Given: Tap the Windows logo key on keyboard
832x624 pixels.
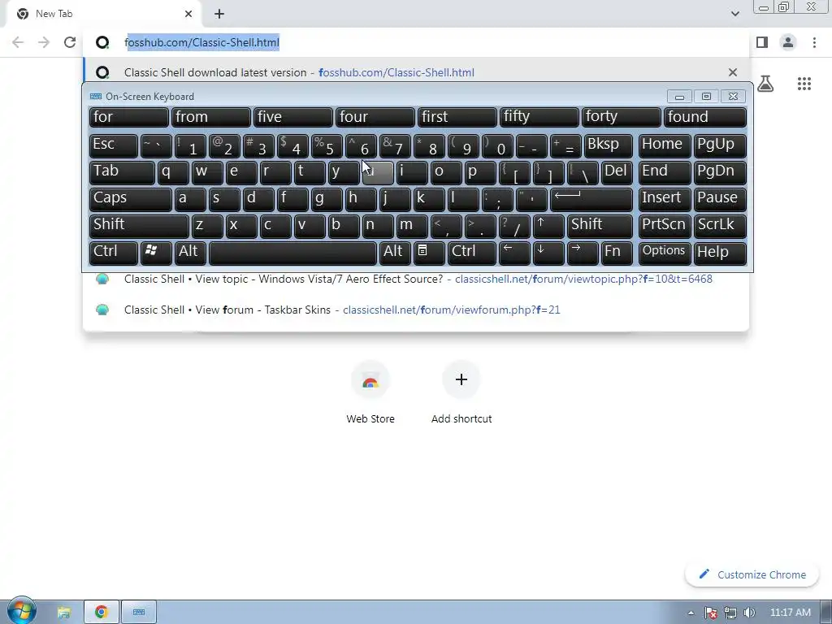Looking at the screenshot, I should coord(156,253).
